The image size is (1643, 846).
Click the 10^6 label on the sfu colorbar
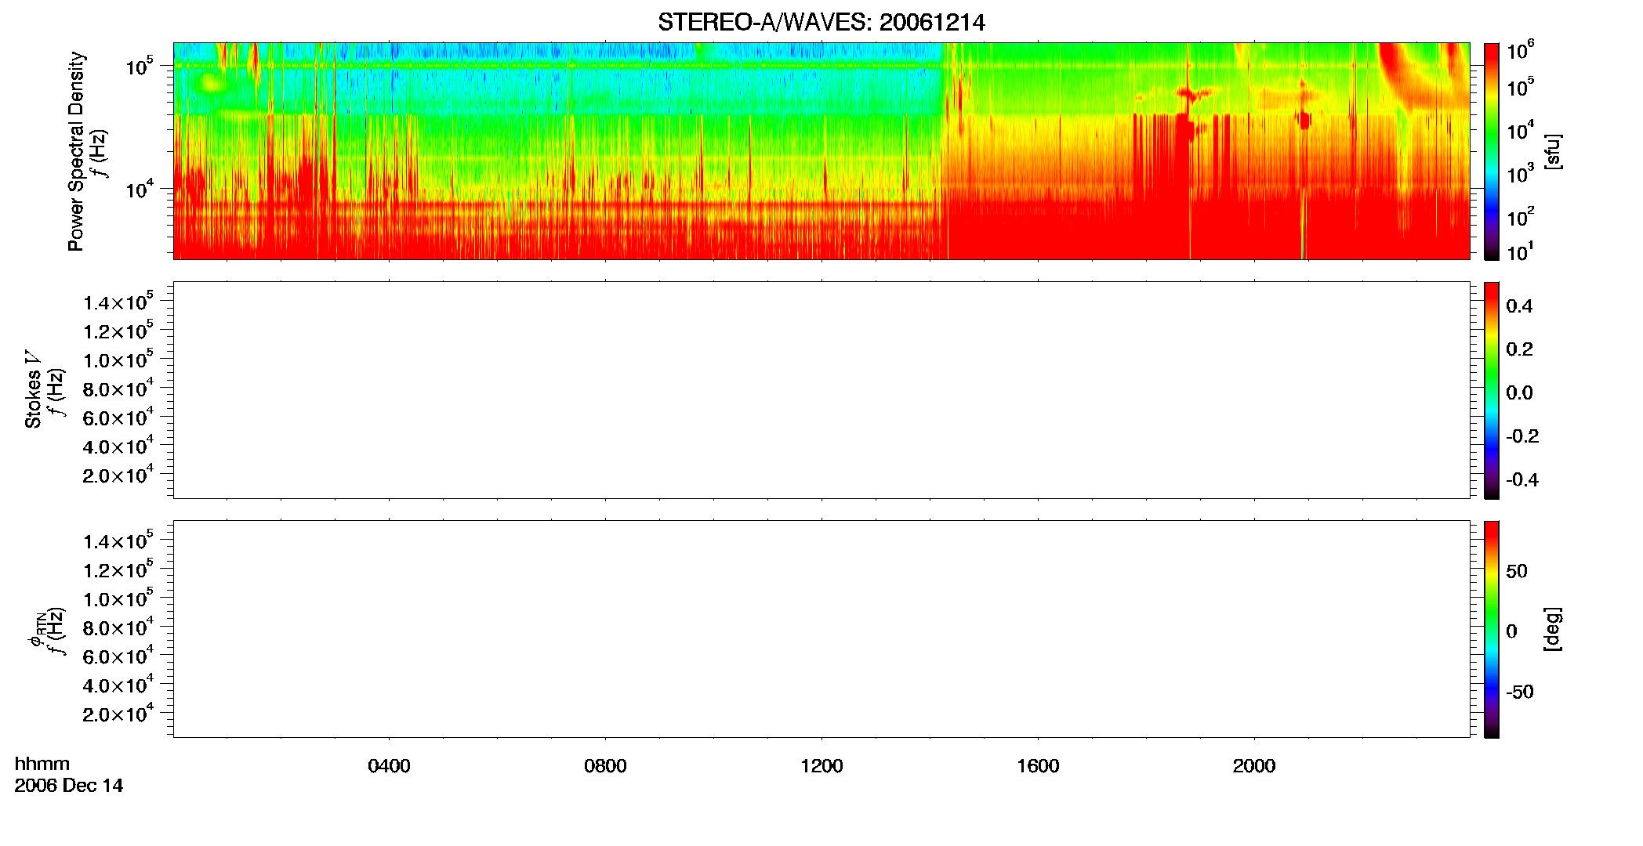1520,50
